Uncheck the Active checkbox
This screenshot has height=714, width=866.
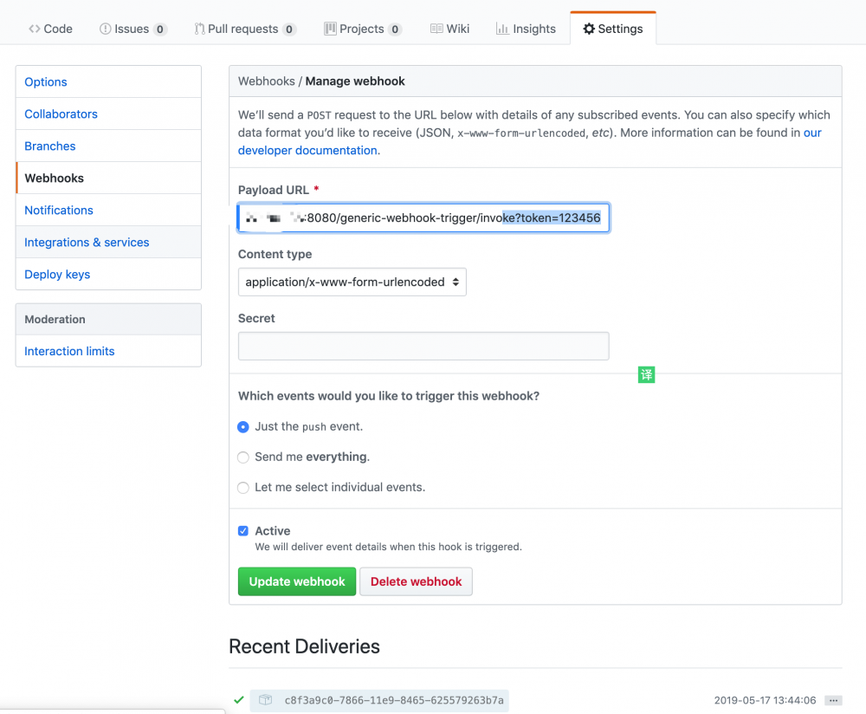click(x=243, y=530)
